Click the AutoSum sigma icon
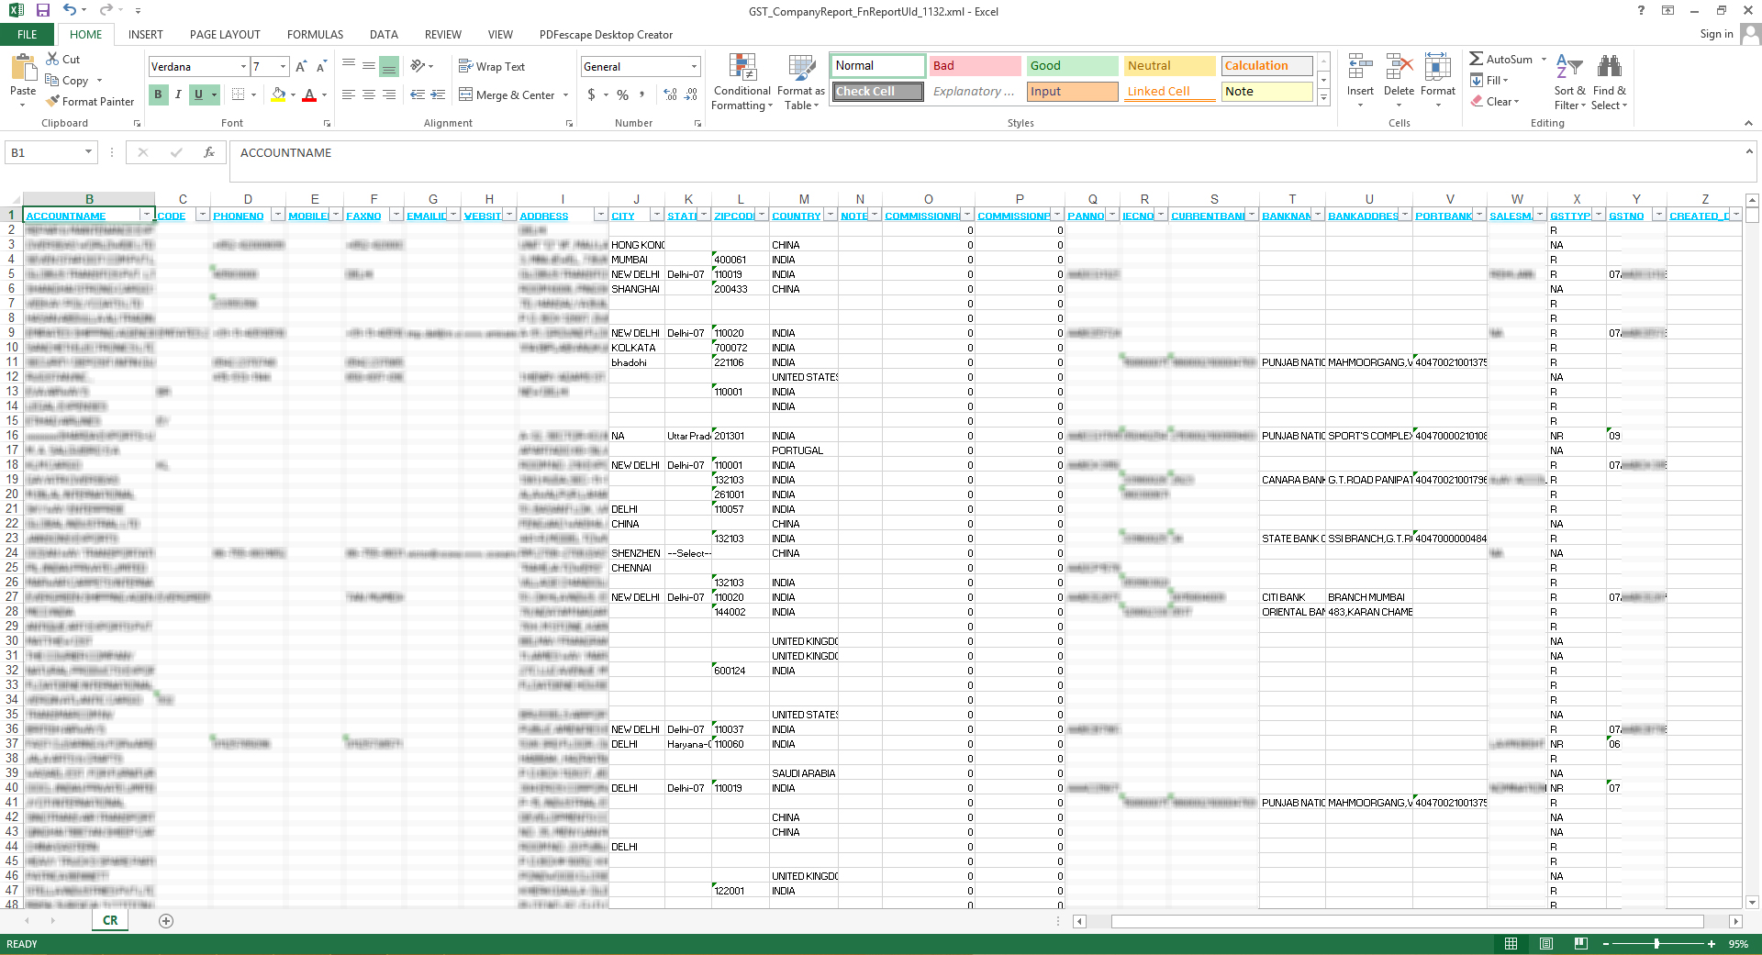The image size is (1762, 955). click(1476, 59)
